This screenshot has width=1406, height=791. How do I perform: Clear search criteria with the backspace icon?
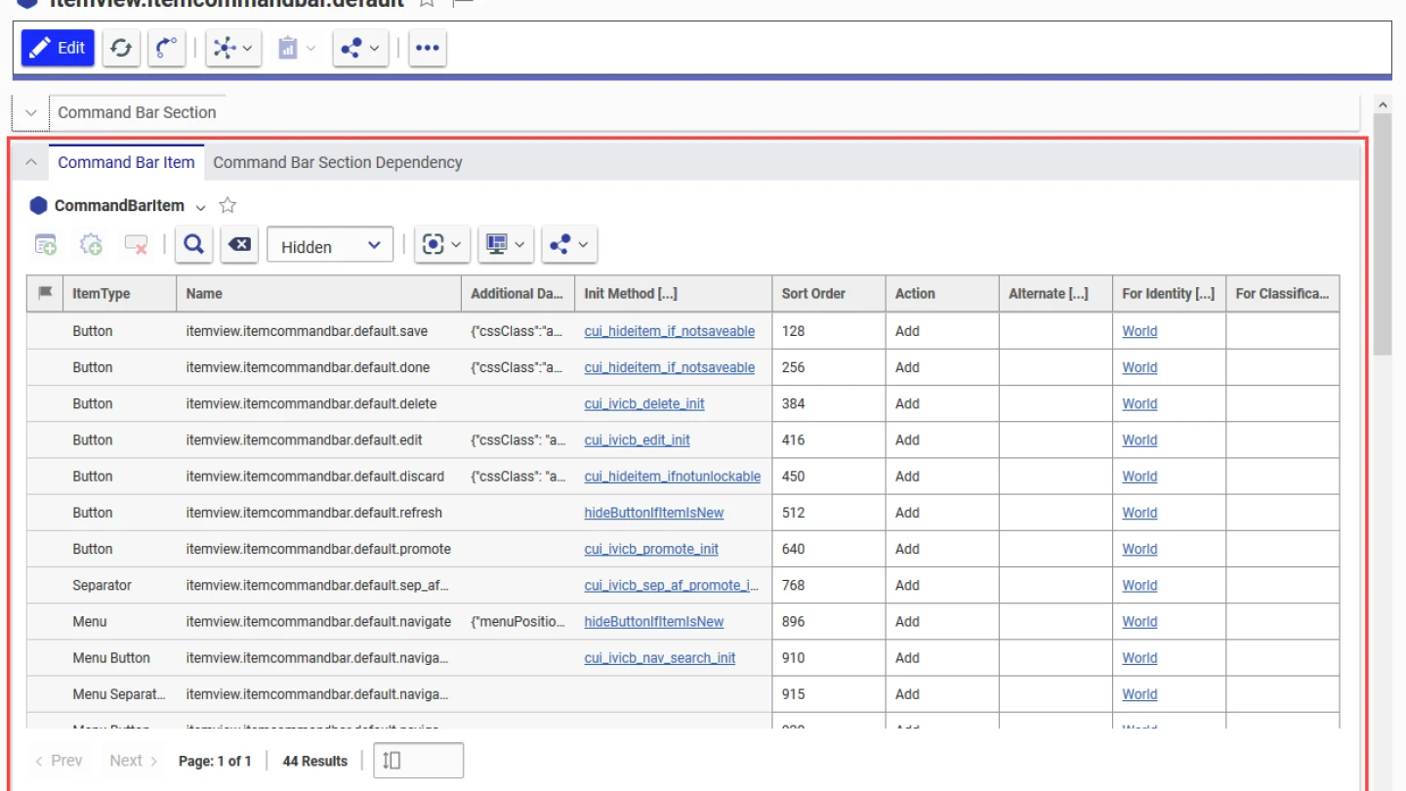[239, 245]
